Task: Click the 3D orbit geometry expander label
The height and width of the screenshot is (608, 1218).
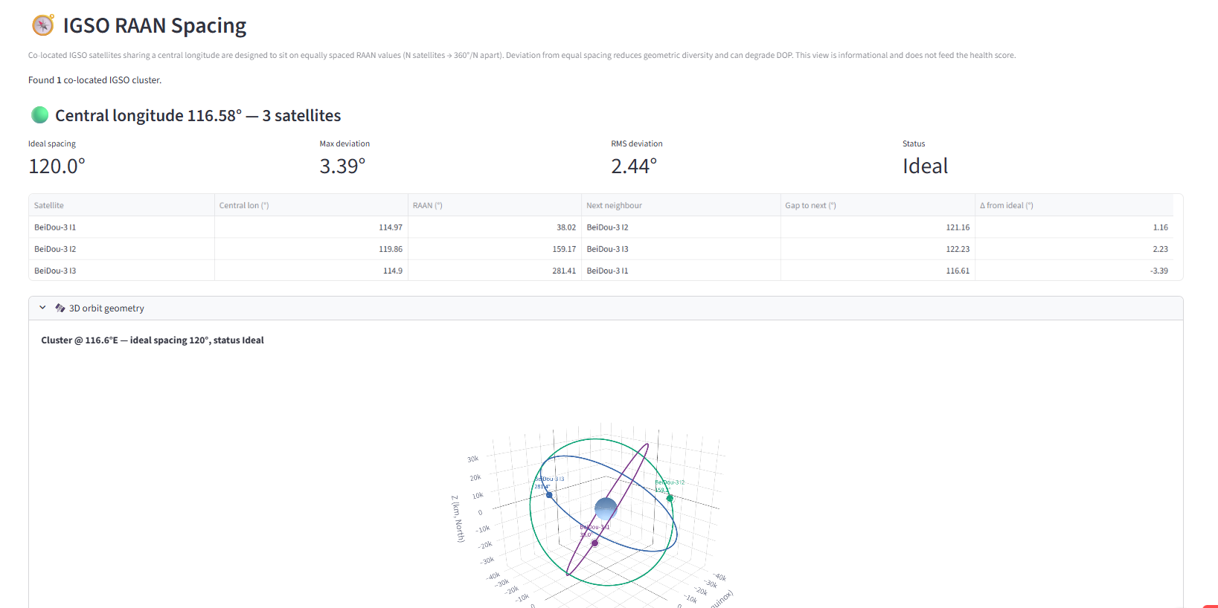Action: (x=106, y=308)
